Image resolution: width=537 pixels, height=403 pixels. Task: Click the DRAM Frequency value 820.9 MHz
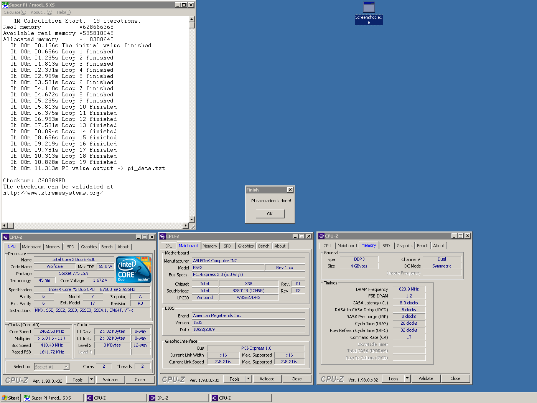[x=409, y=289]
